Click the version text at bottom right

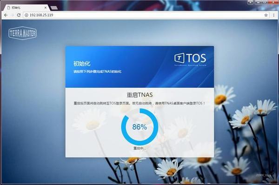(x=264, y=175)
